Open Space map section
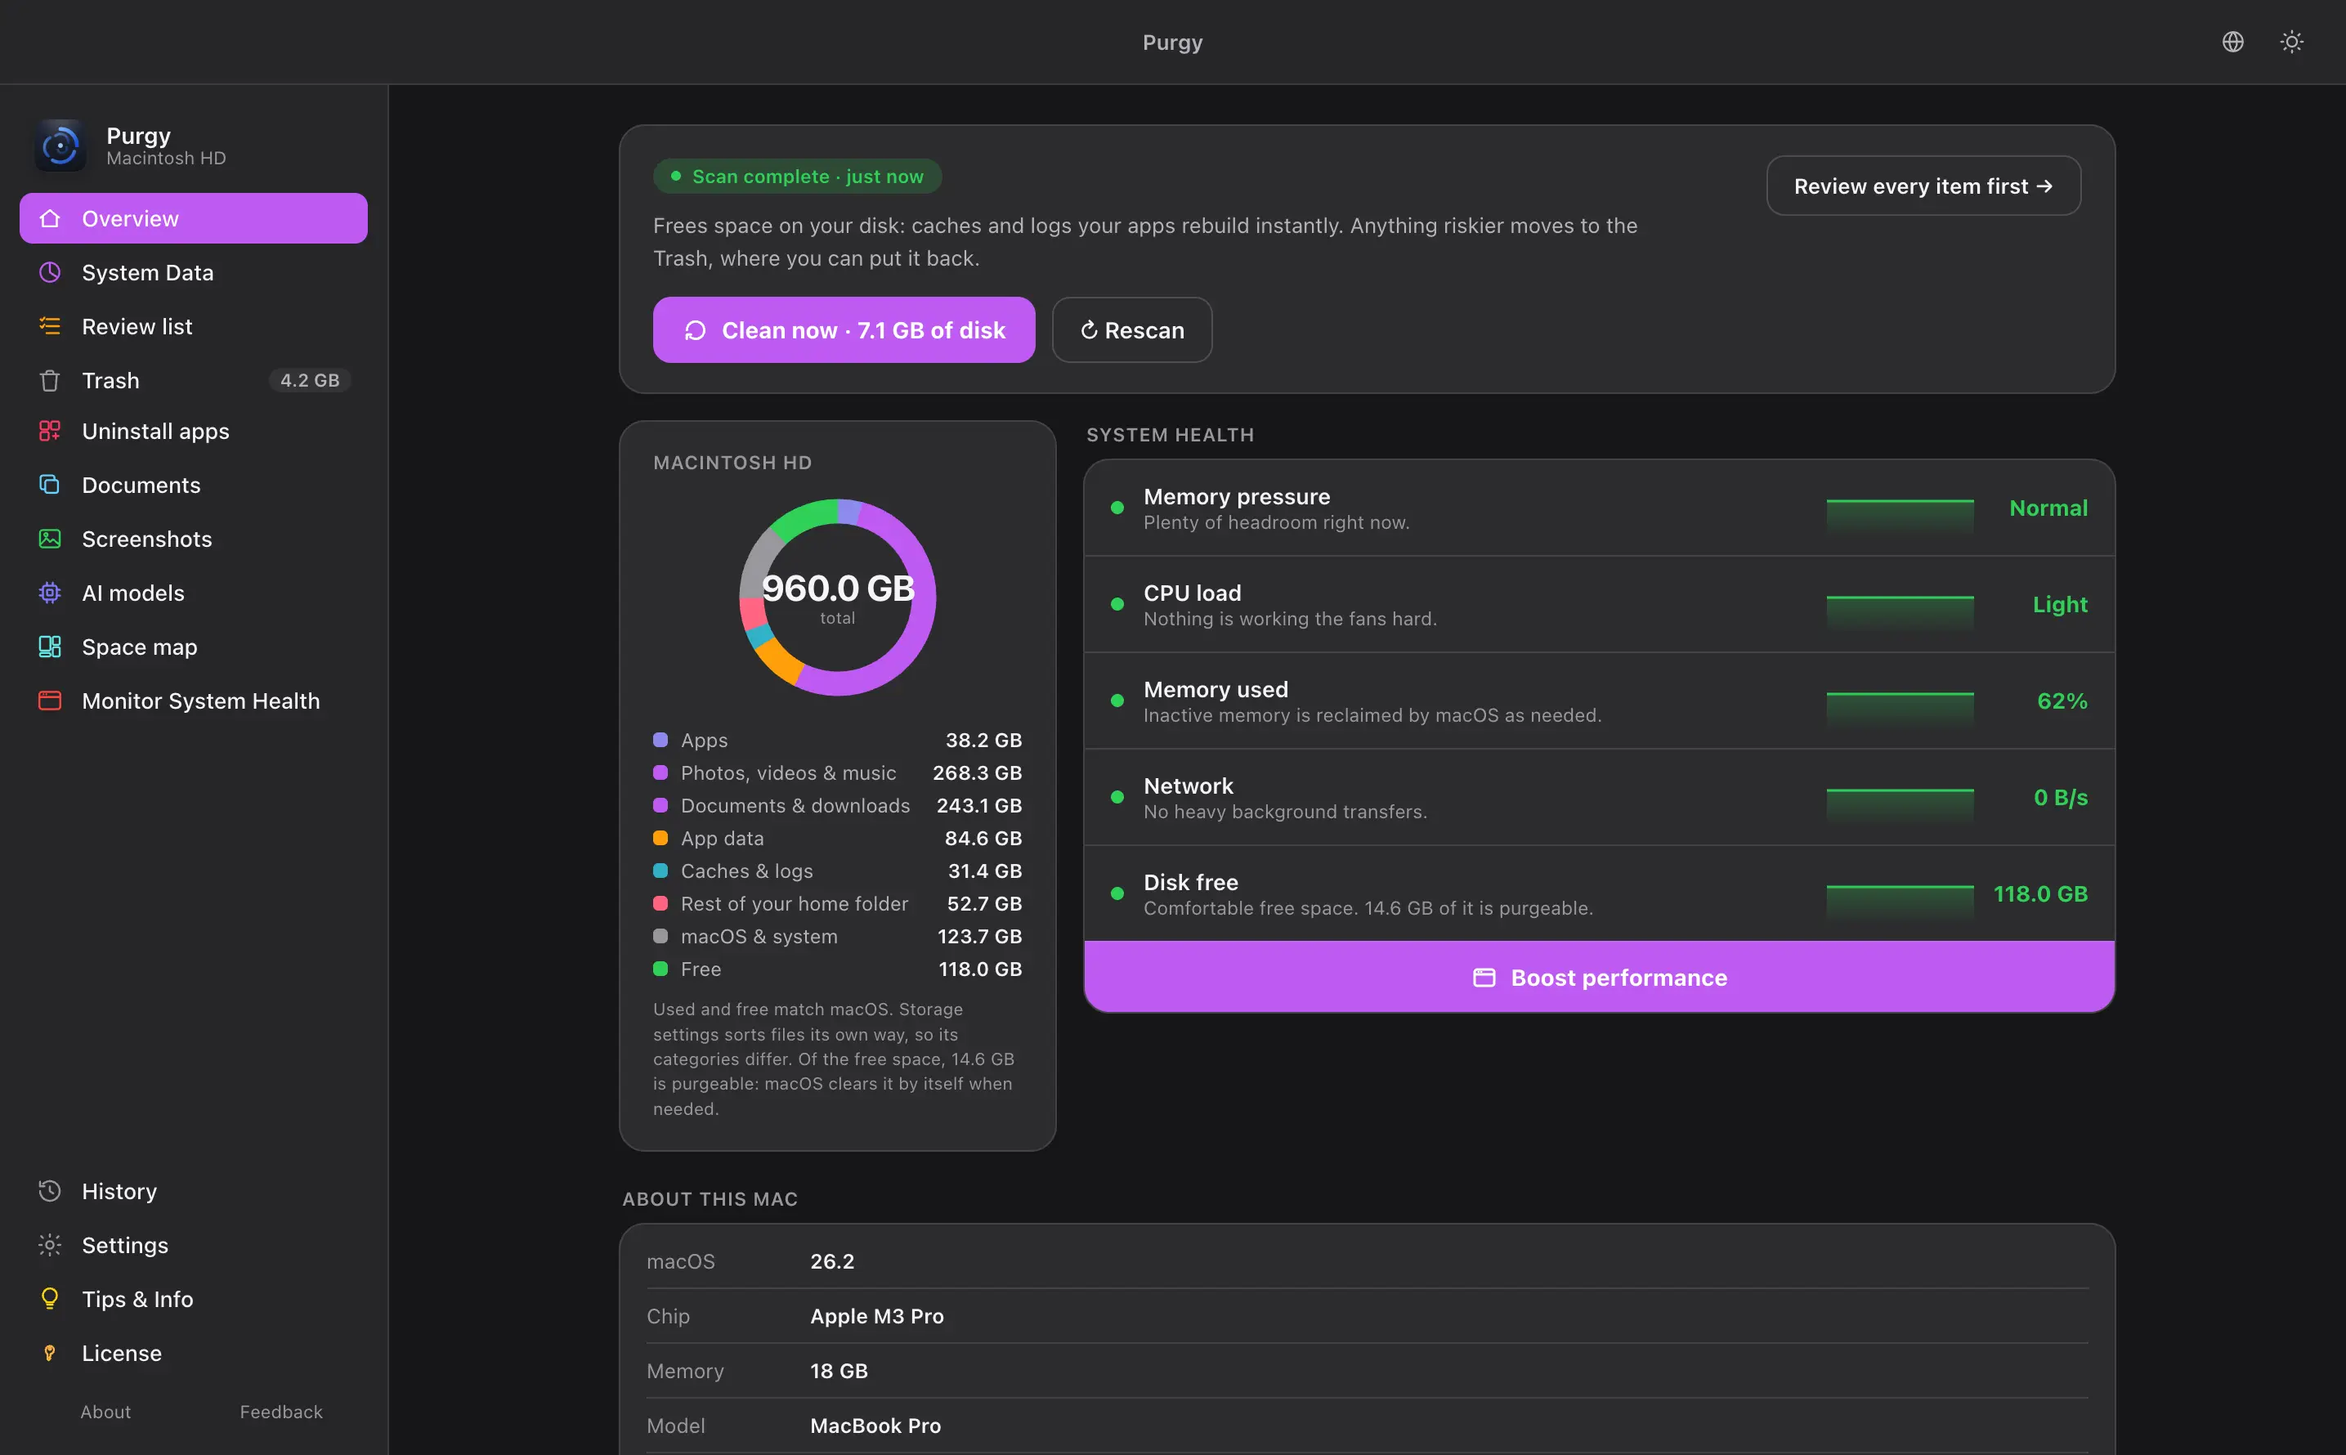Viewport: 2346px width, 1455px height. [194, 647]
